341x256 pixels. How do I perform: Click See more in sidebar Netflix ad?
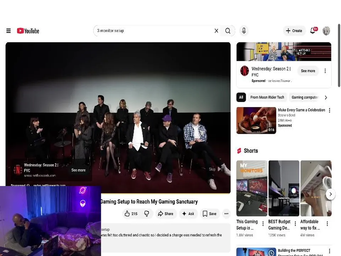[308, 71]
